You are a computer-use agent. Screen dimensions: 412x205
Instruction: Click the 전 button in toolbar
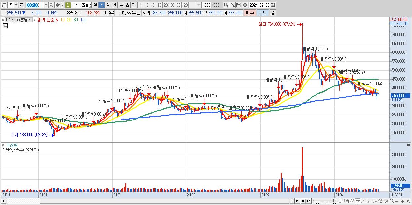22,5
